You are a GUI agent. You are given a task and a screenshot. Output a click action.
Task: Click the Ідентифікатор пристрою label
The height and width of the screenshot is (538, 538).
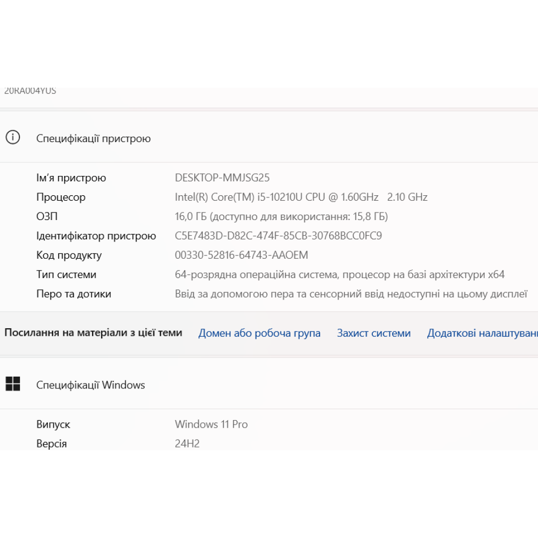(96, 236)
